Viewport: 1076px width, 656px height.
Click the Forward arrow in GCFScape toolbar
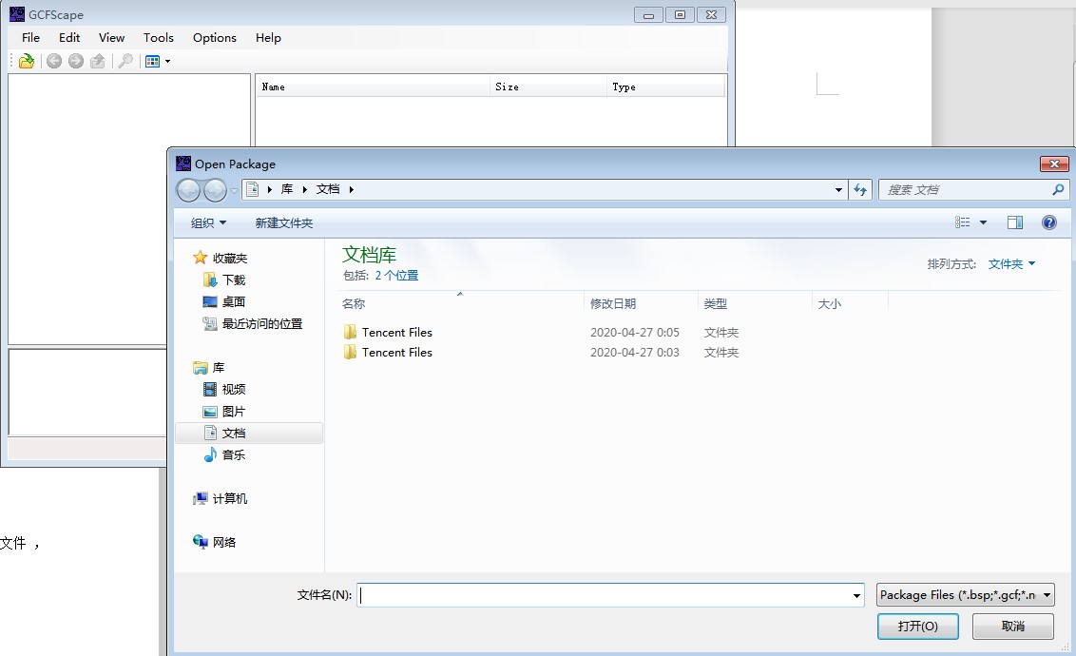(75, 61)
